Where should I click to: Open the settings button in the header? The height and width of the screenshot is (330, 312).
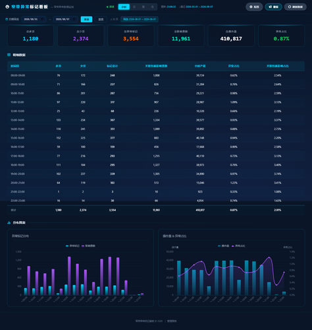pyautogui.click(x=254, y=7)
